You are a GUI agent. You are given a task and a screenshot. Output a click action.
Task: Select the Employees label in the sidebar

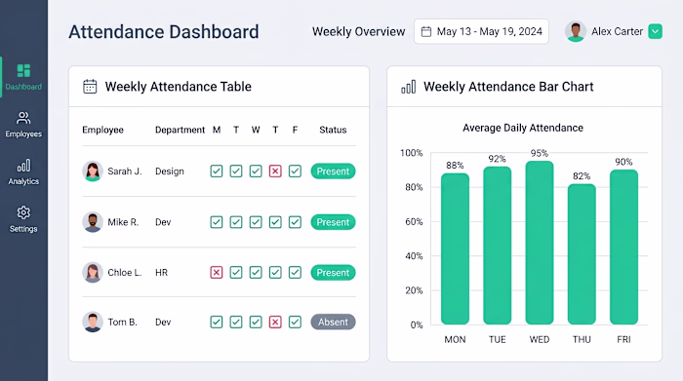click(23, 133)
